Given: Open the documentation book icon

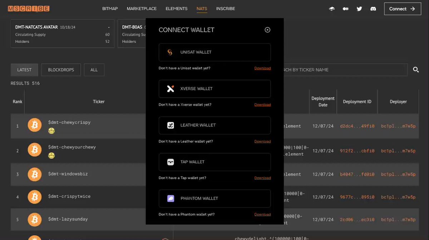Looking at the screenshot, I should tap(331, 9).
